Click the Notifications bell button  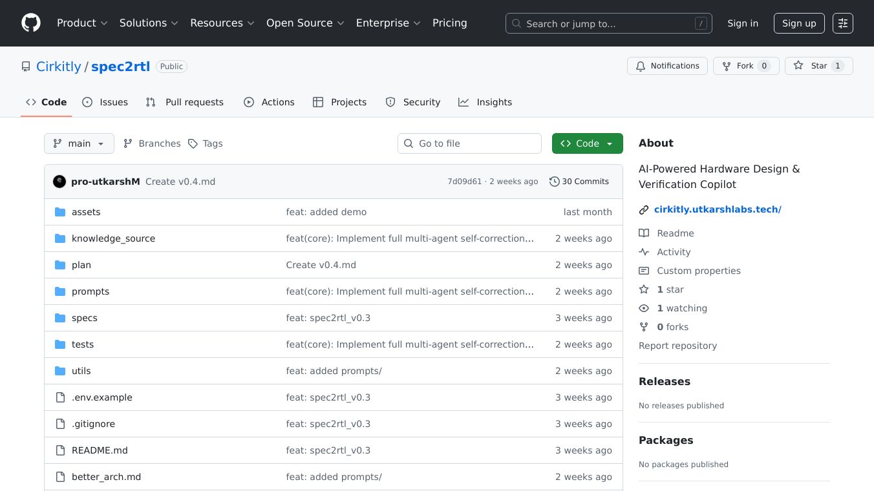click(x=667, y=66)
